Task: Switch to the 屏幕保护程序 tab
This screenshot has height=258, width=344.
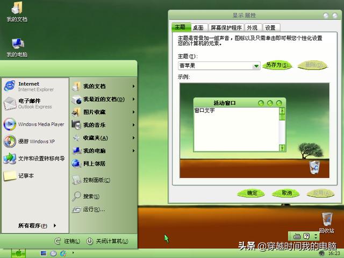Action: point(226,27)
